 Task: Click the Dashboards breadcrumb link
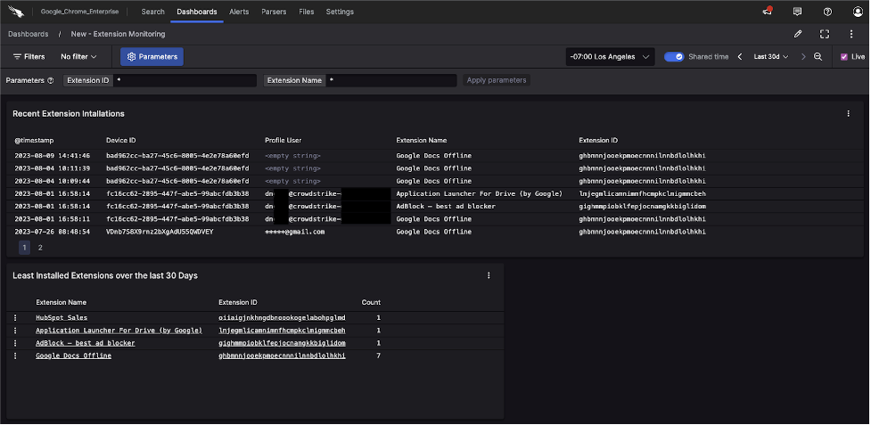tap(29, 34)
